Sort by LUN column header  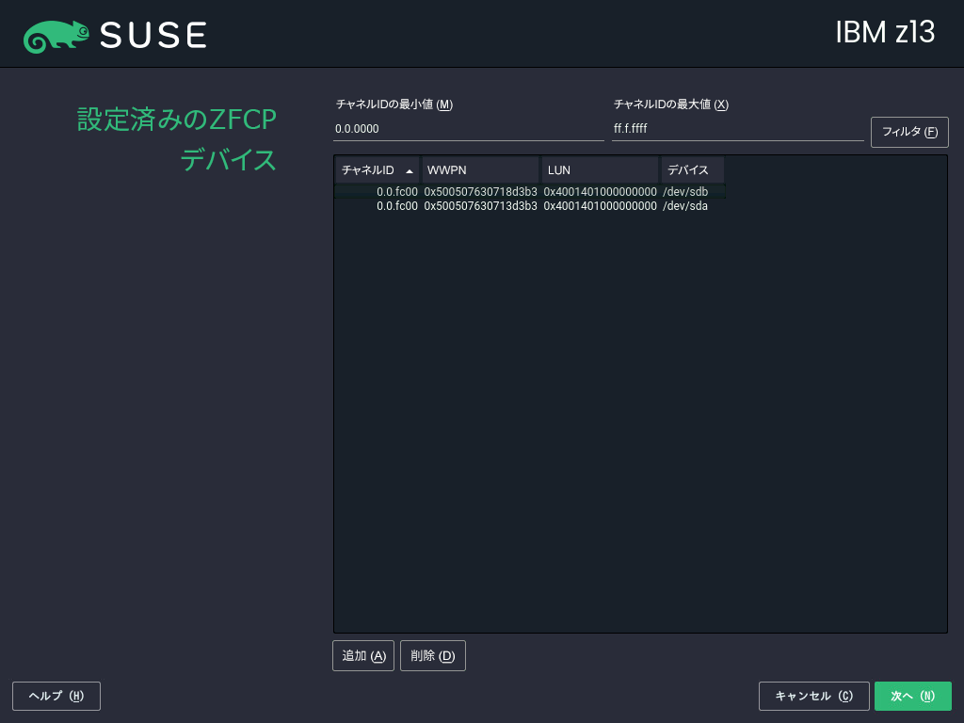pyautogui.click(x=600, y=169)
